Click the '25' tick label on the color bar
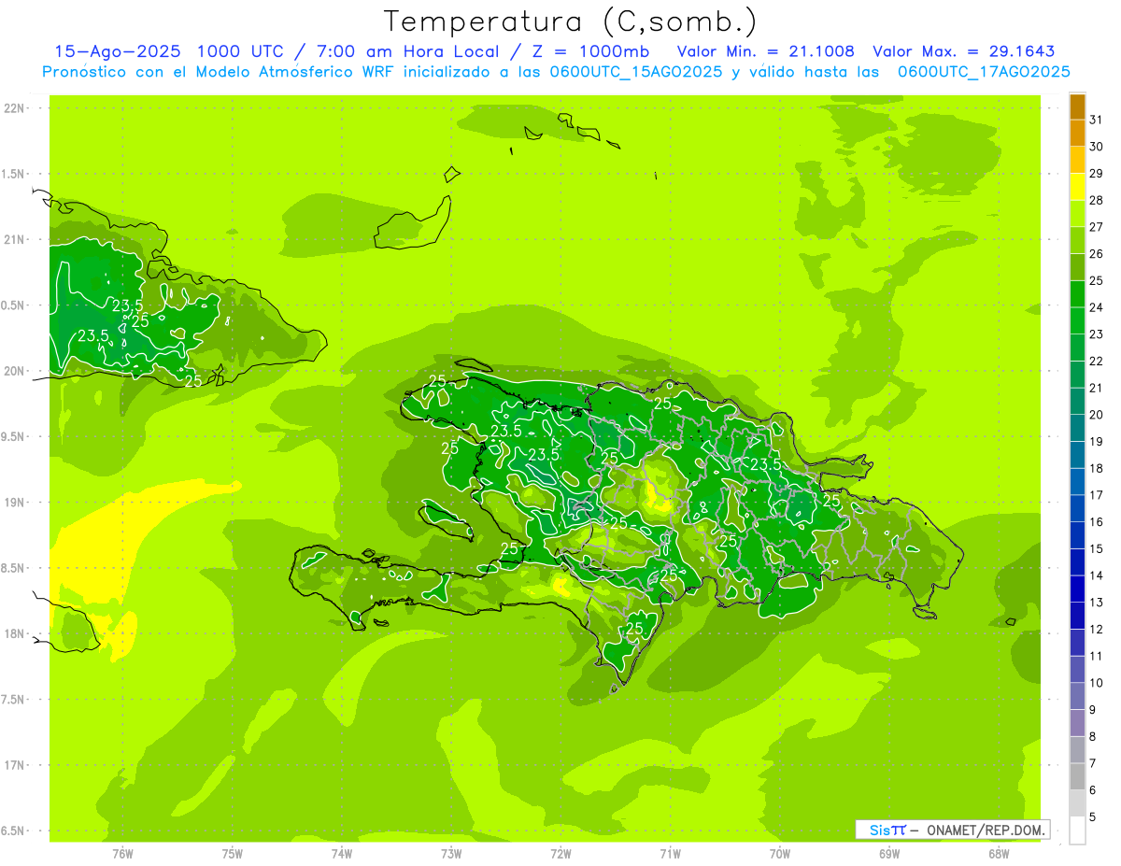This screenshot has width=1121, height=866. (x=1096, y=280)
